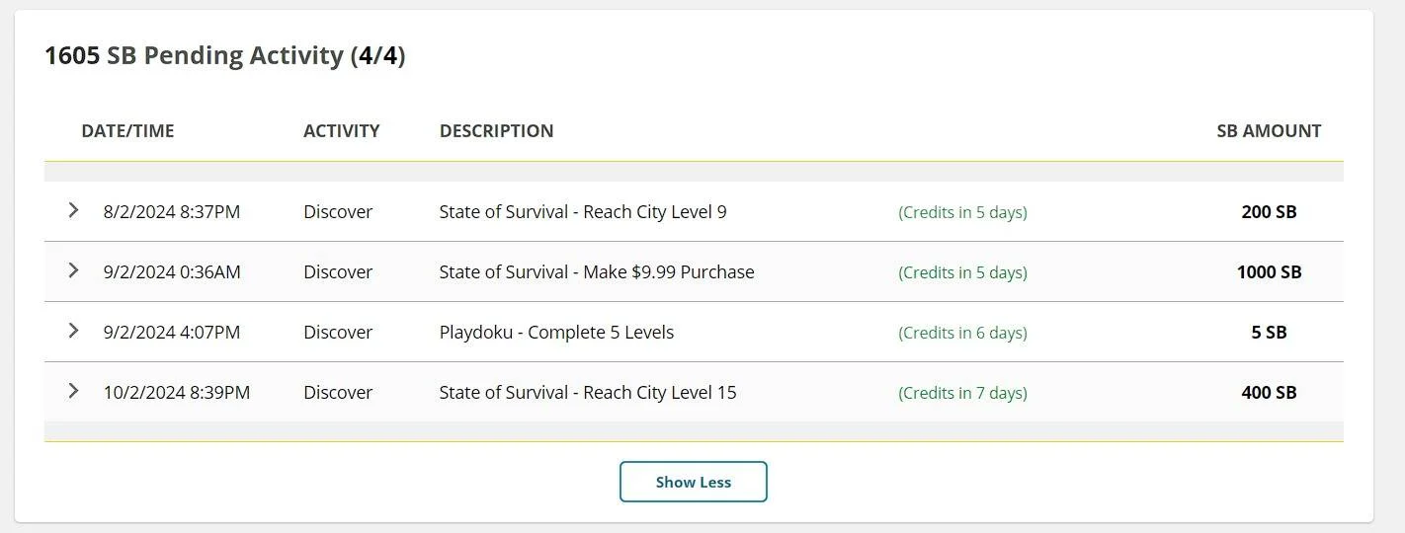Click the Show Less button
1405x533 pixels.
pos(694,482)
